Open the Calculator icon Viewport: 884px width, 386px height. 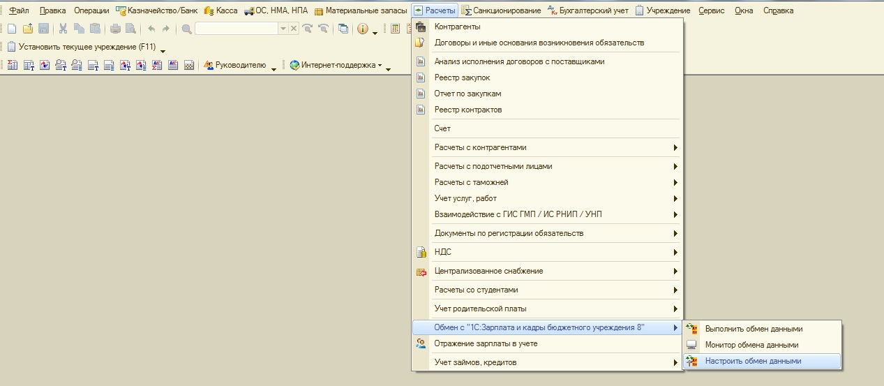click(x=396, y=29)
